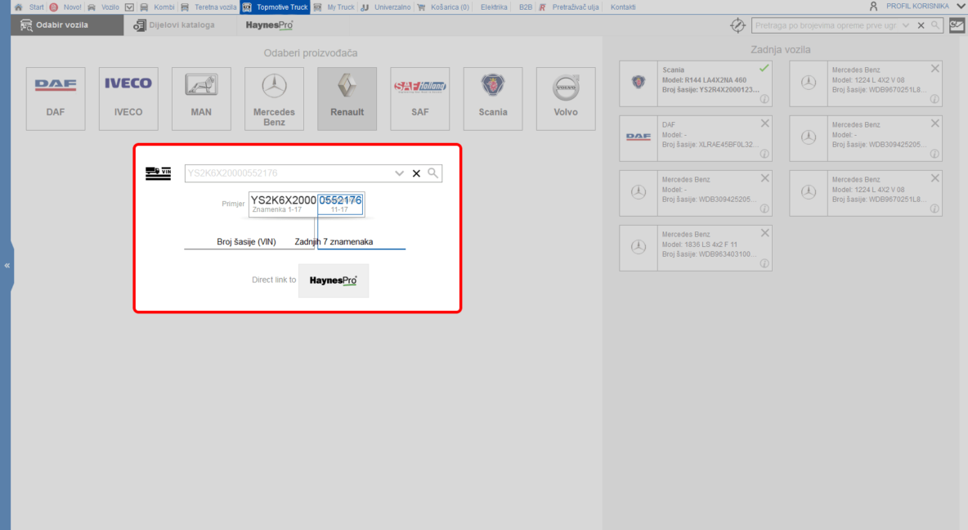The height and width of the screenshot is (530, 968).
Task: Open the Start menu item
Action: click(37, 7)
